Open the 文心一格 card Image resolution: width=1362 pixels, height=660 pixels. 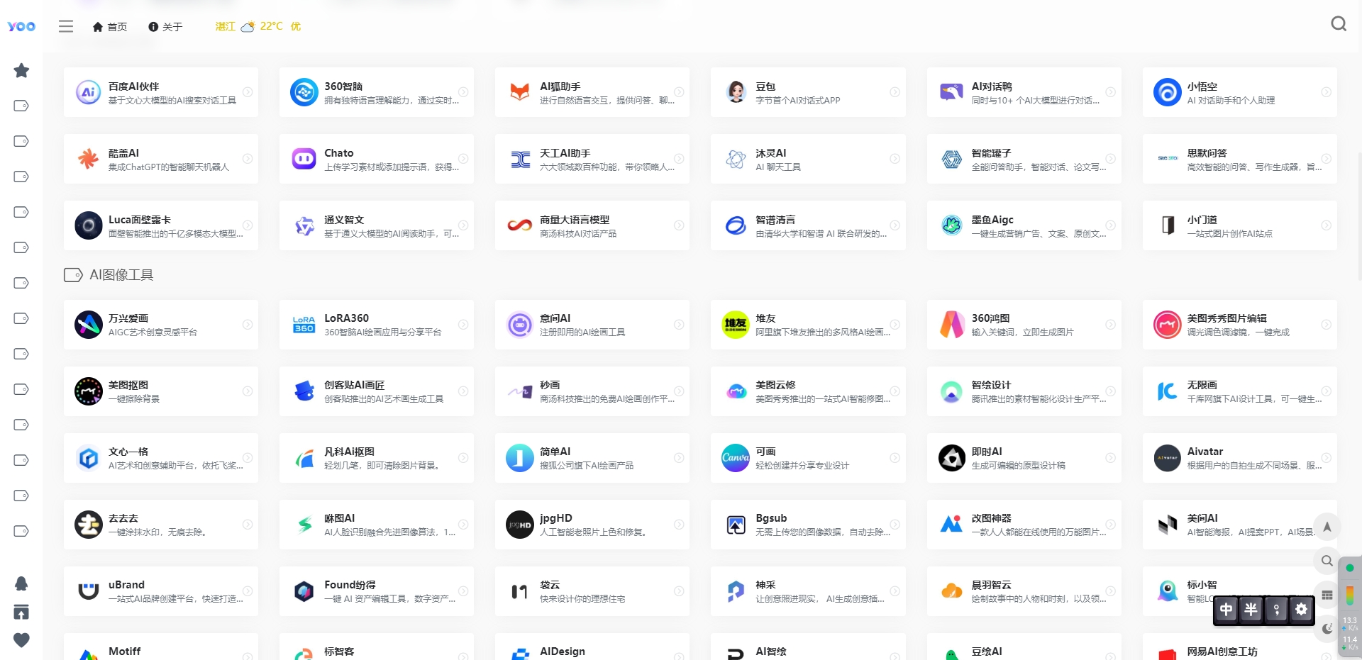[x=161, y=458]
